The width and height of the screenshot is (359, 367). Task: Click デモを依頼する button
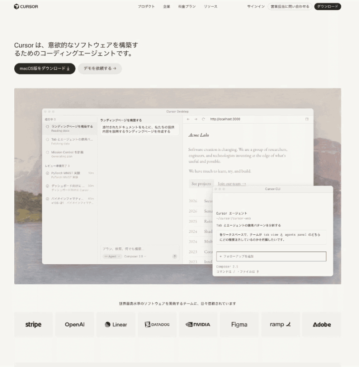[100, 69]
